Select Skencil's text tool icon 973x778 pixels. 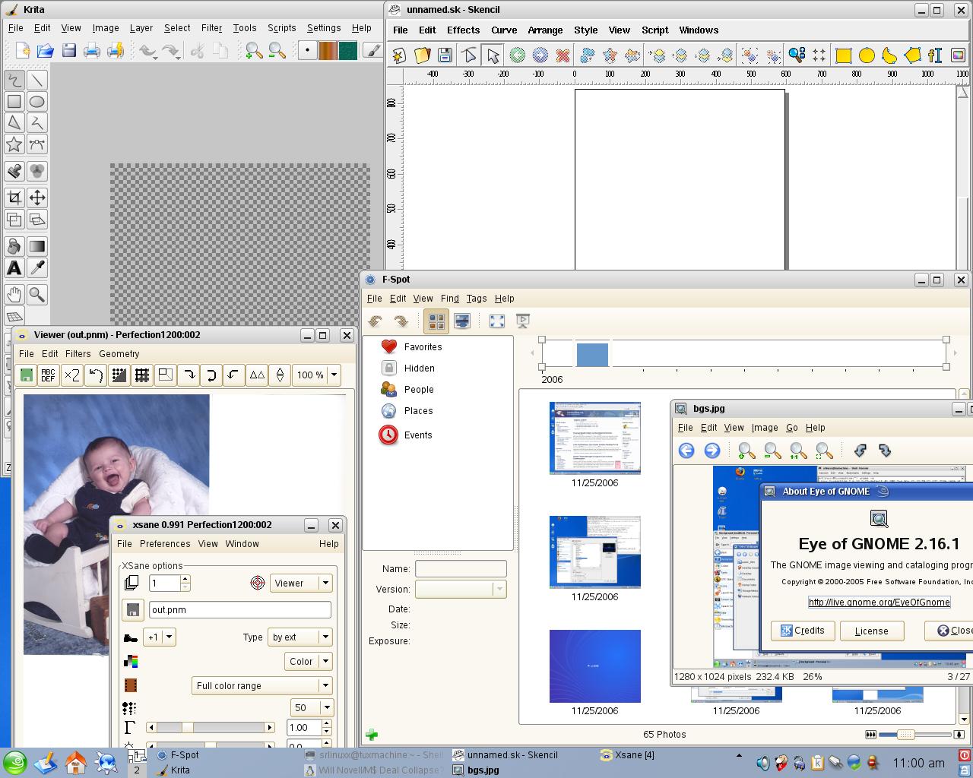pyautogui.click(x=935, y=55)
